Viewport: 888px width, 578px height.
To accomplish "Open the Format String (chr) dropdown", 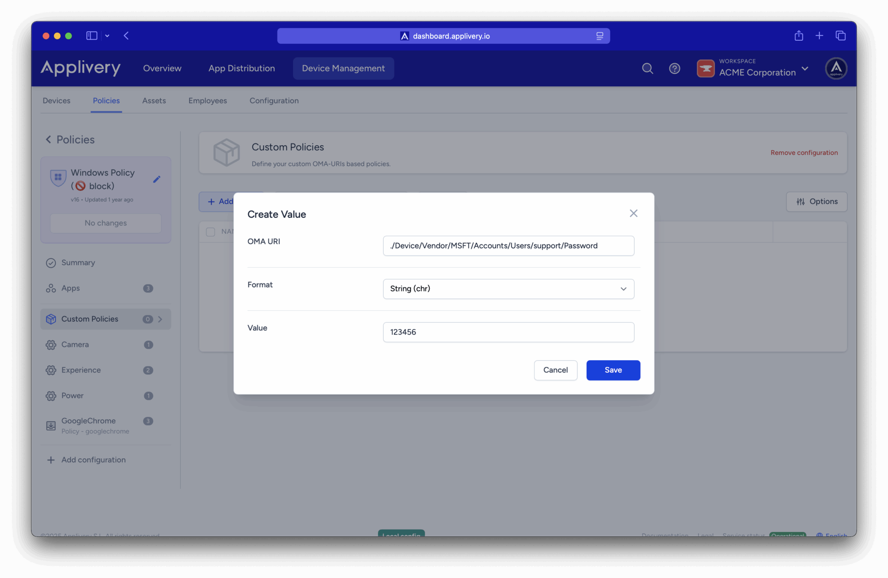I will coord(508,289).
